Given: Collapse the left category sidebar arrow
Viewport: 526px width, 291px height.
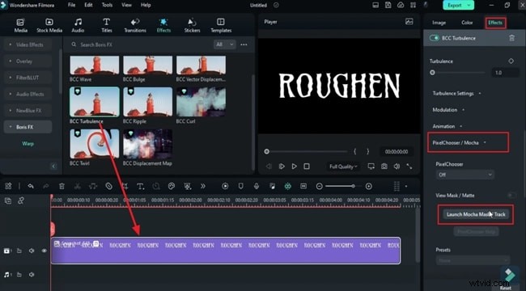Looking at the screenshot, I should (53, 167).
